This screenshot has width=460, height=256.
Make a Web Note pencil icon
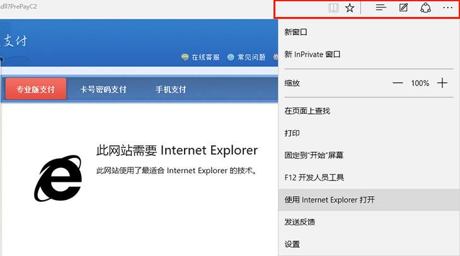(x=403, y=8)
